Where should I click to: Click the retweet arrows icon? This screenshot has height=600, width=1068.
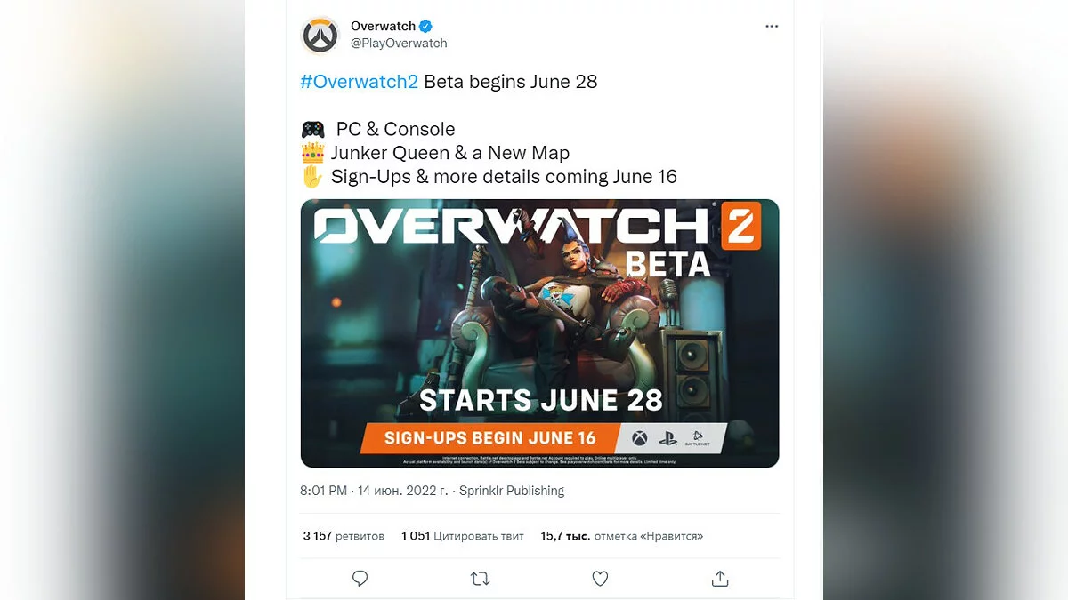[480, 579]
